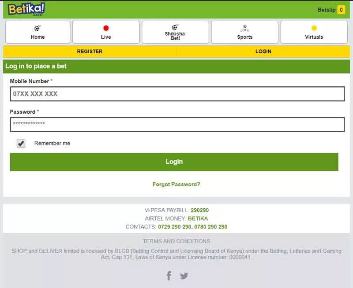Open the Live tab label
Image resolution: width=353 pixels, height=288 pixels.
point(106,37)
